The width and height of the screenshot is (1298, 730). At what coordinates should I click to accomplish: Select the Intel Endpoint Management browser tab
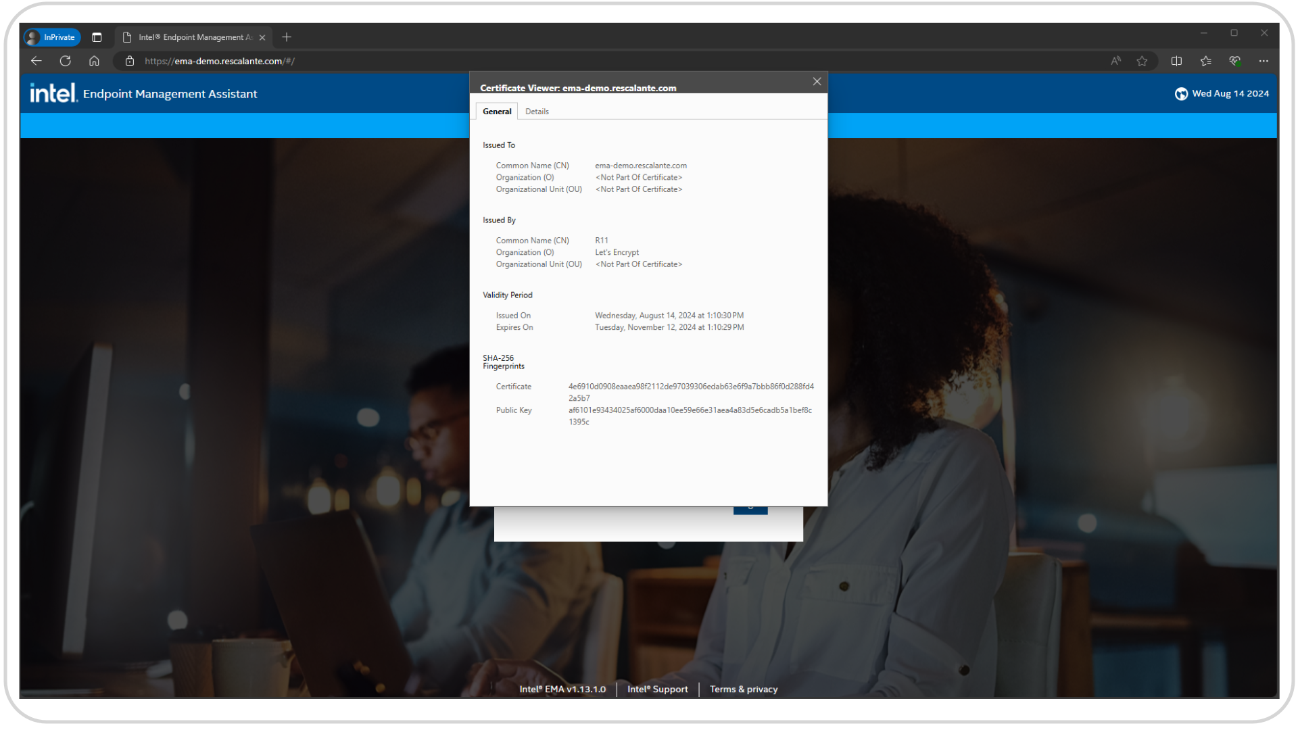[193, 37]
